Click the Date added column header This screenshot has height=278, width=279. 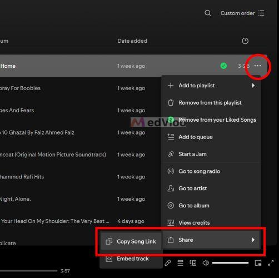click(132, 41)
